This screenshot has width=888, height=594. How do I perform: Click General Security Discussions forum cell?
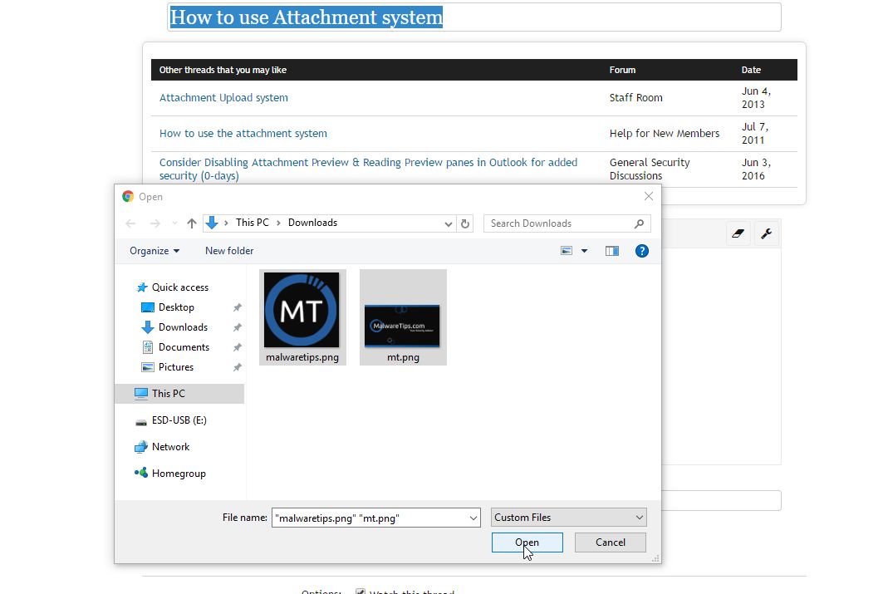pos(650,169)
